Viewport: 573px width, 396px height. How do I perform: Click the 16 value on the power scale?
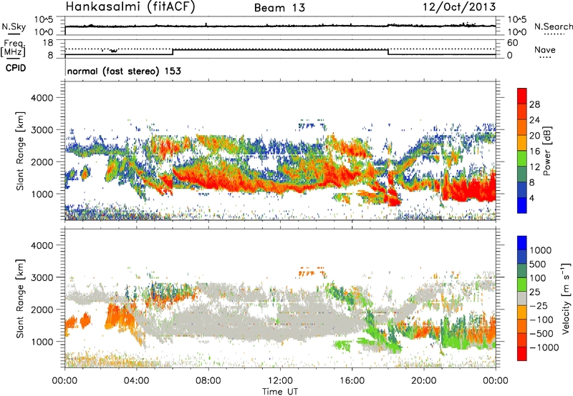click(x=534, y=152)
